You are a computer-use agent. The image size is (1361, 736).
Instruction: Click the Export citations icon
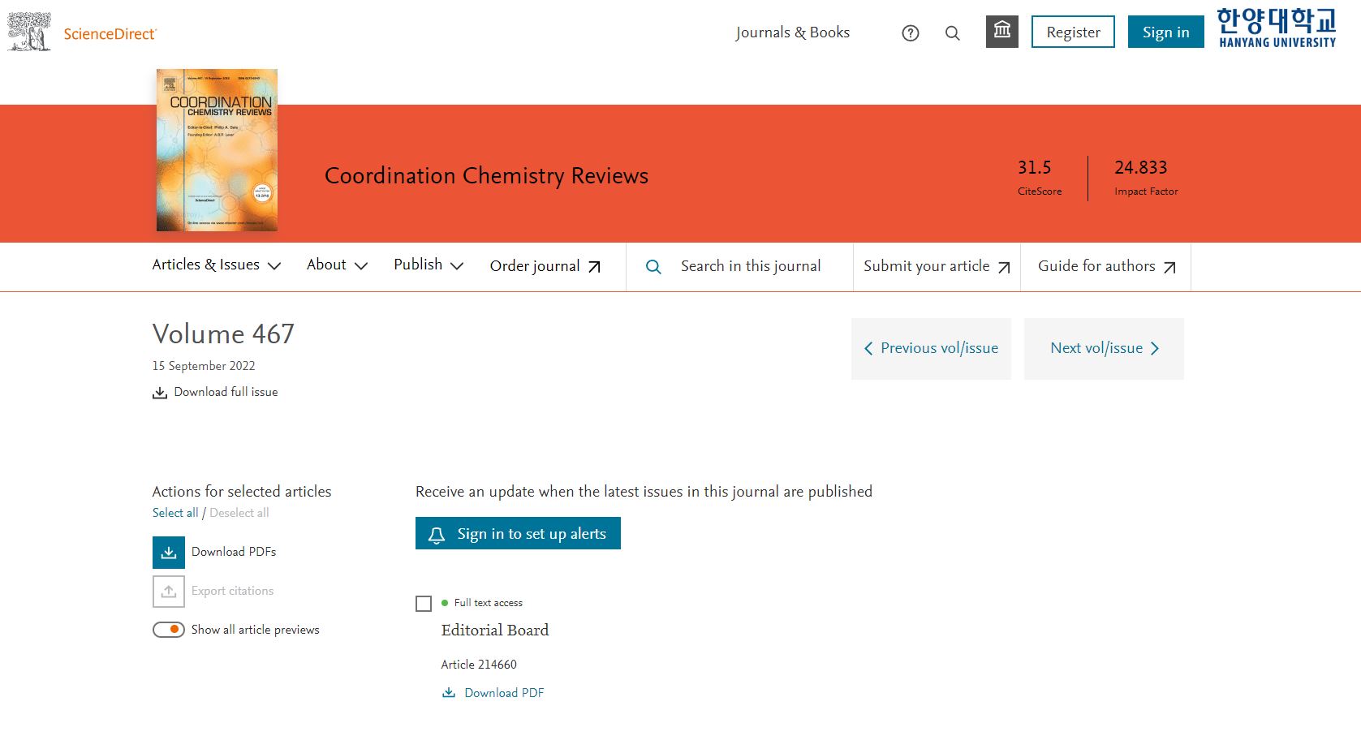169,592
